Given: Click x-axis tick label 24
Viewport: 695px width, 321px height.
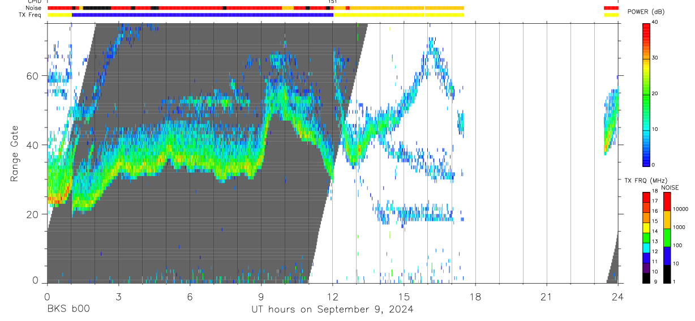Looking at the screenshot, I should pyautogui.click(x=618, y=296).
